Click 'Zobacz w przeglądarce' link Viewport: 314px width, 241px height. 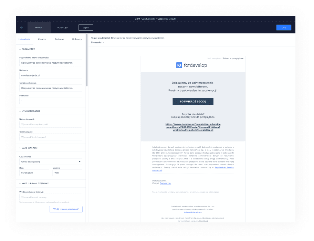233,59
